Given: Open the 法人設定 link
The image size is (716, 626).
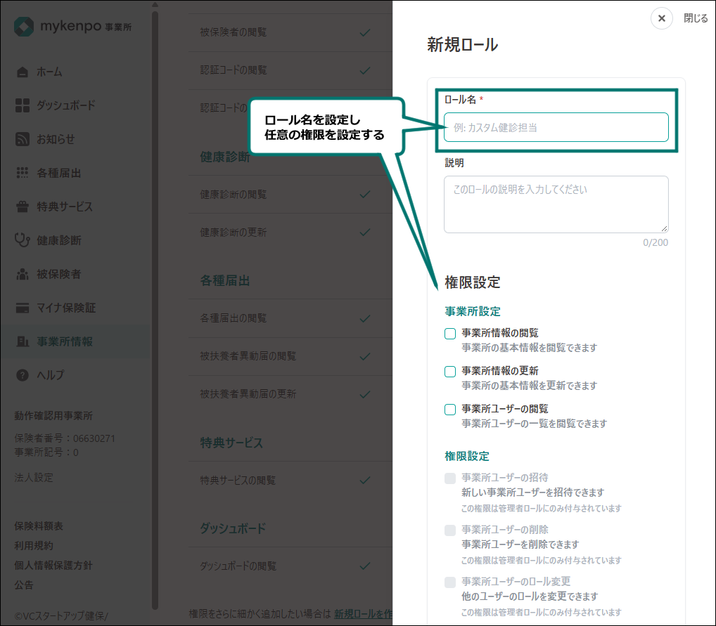Looking at the screenshot, I should click(x=34, y=478).
